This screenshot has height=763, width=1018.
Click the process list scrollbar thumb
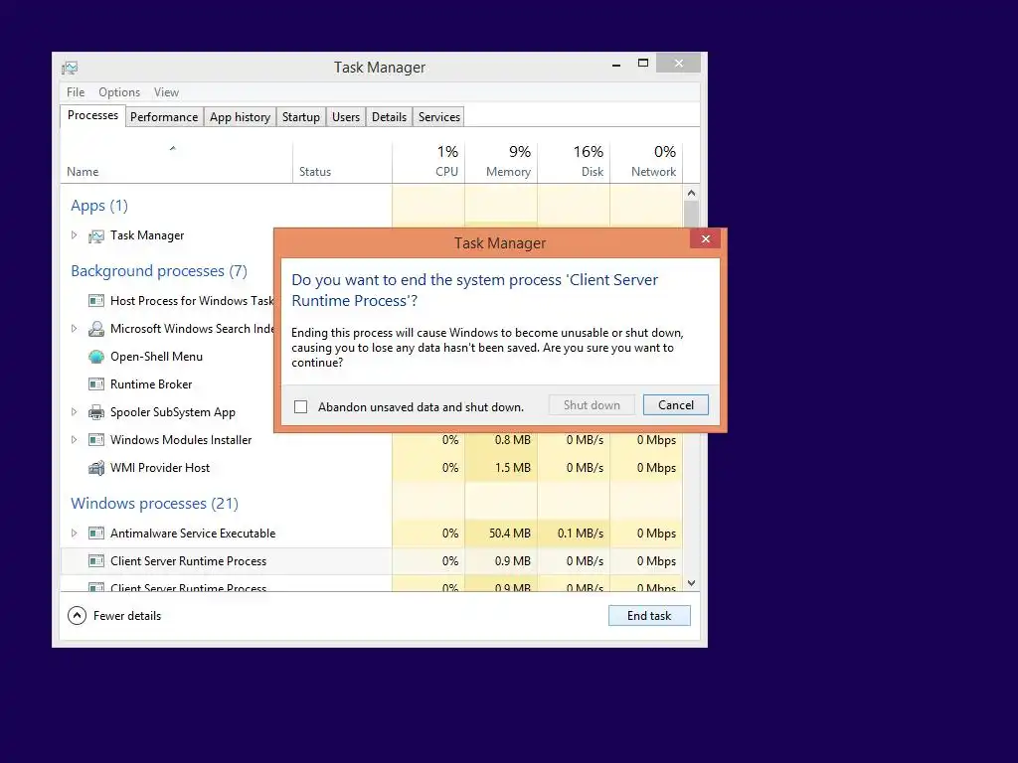(692, 215)
